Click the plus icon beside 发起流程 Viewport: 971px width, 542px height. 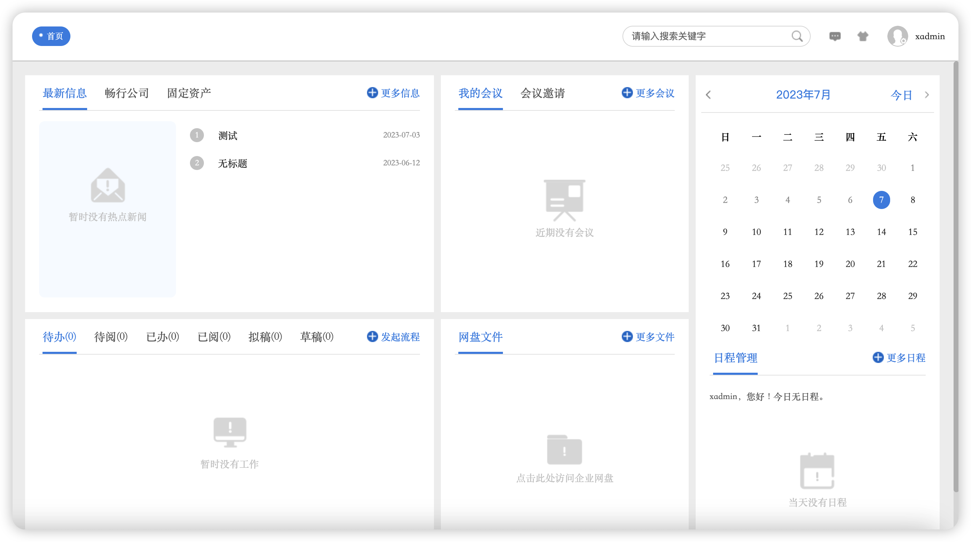[x=372, y=336]
